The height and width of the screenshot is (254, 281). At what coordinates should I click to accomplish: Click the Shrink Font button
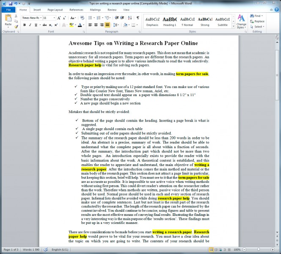pos(64,18)
